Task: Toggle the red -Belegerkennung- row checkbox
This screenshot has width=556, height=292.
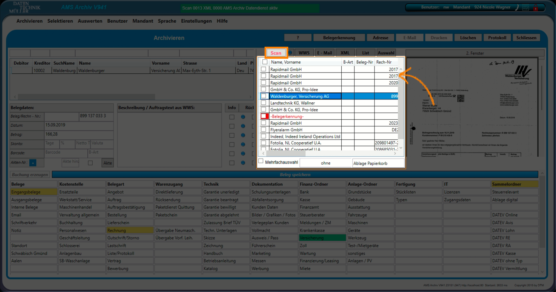Action: point(263,116)
